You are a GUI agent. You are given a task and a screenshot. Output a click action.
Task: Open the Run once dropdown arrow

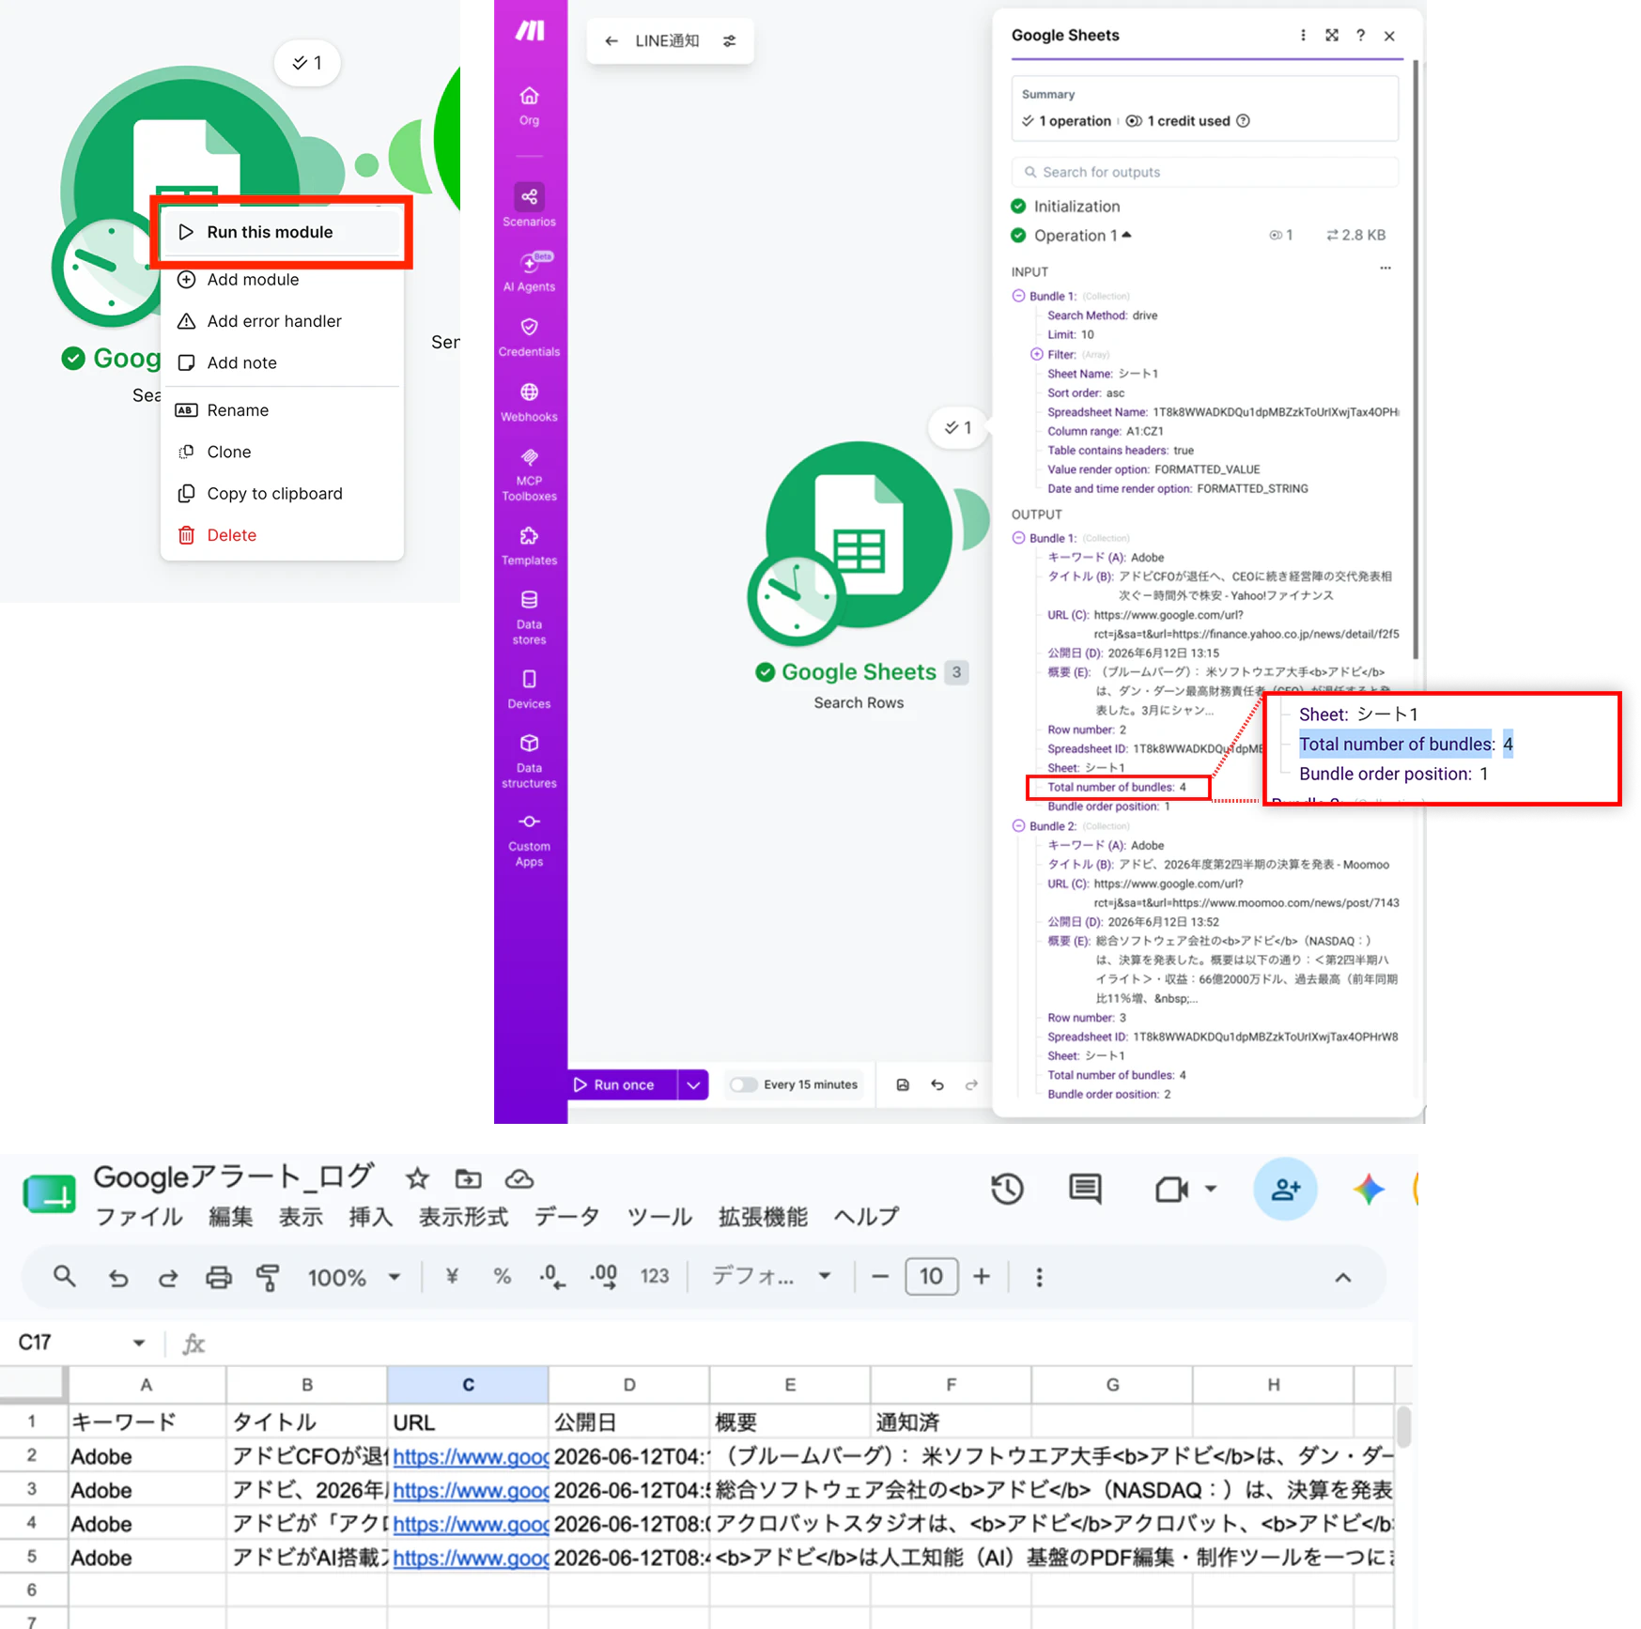[x=693, y=1085]
